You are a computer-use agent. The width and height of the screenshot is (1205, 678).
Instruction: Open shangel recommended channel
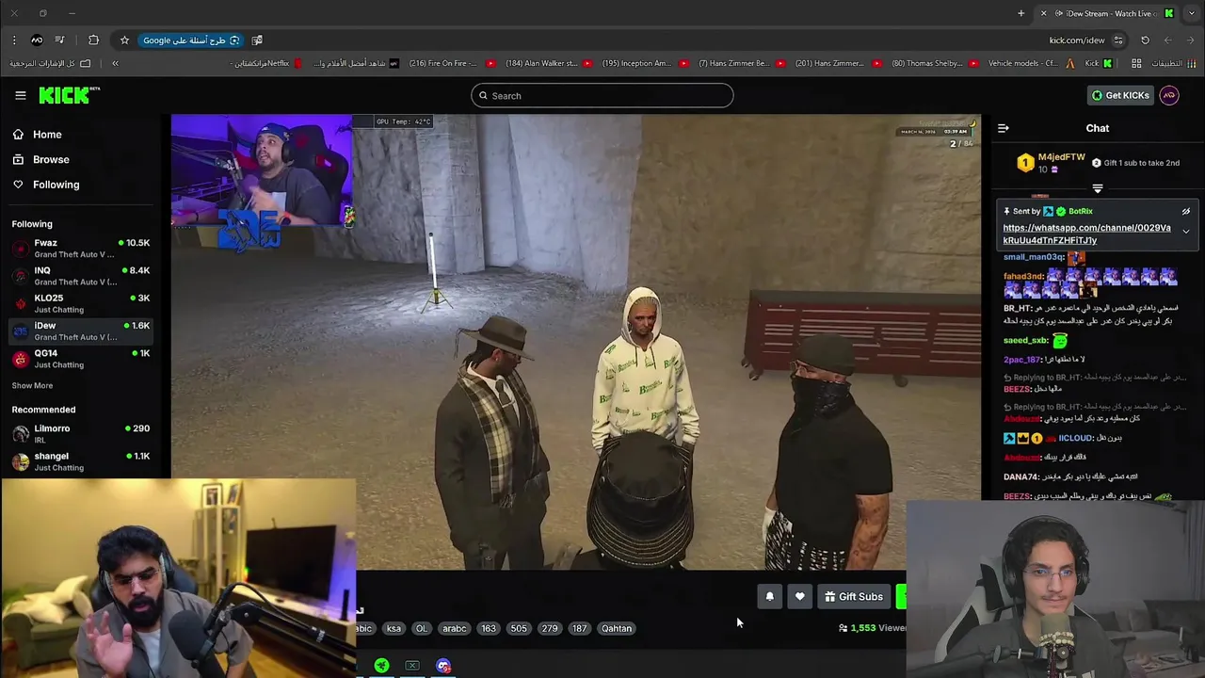pos(80,461)
